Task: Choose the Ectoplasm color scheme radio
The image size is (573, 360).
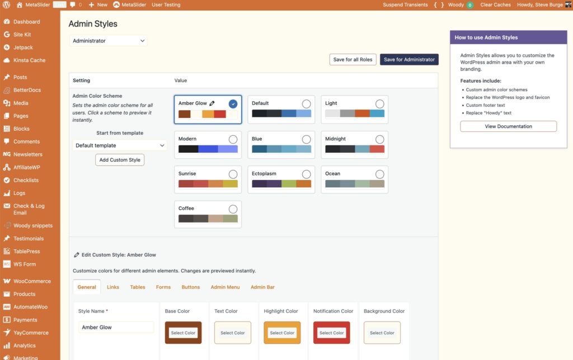Action: (x=306, y=174)
